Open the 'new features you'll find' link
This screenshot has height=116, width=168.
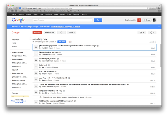59,27
